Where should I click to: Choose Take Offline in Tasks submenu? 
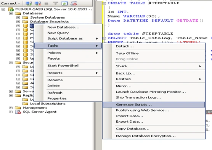tap(154, 53)
